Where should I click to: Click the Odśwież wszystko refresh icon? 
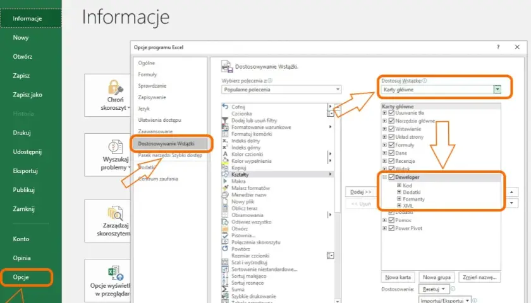[x=225, y=222]
